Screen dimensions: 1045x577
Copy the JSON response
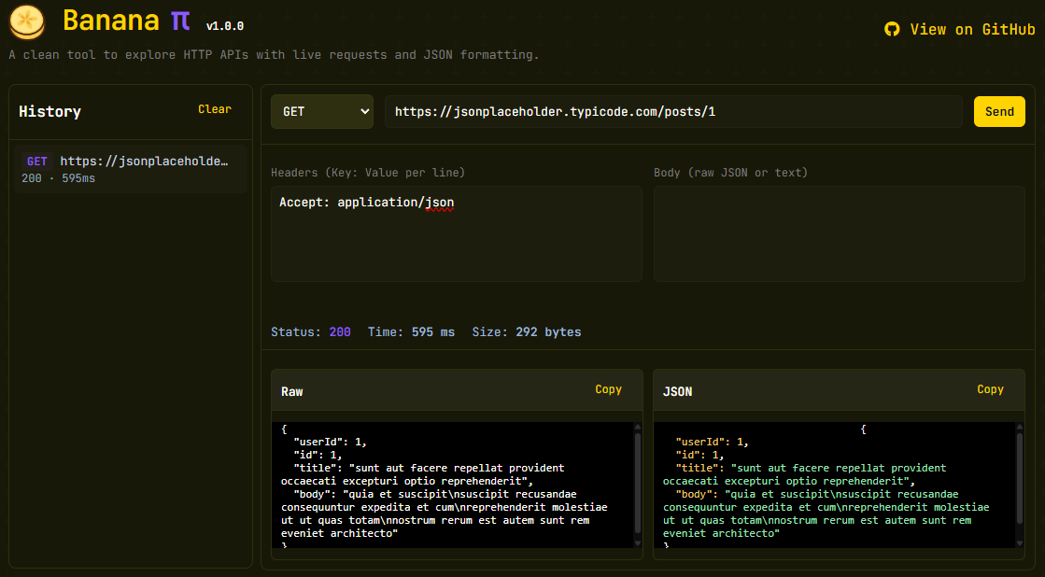pos(990,389)
